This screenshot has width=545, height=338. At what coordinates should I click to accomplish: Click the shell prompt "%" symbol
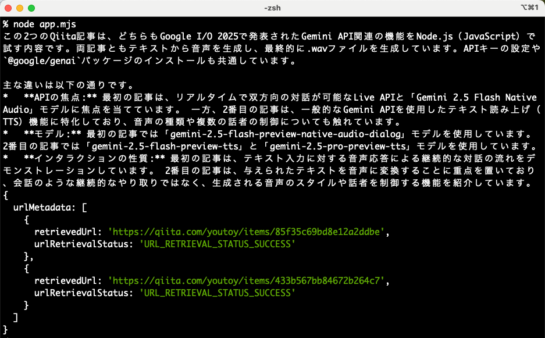6,24
